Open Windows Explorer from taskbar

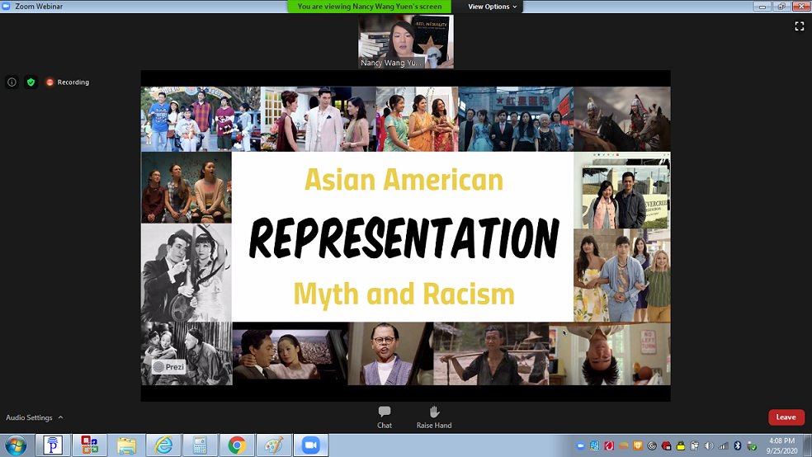click(126, 445)
